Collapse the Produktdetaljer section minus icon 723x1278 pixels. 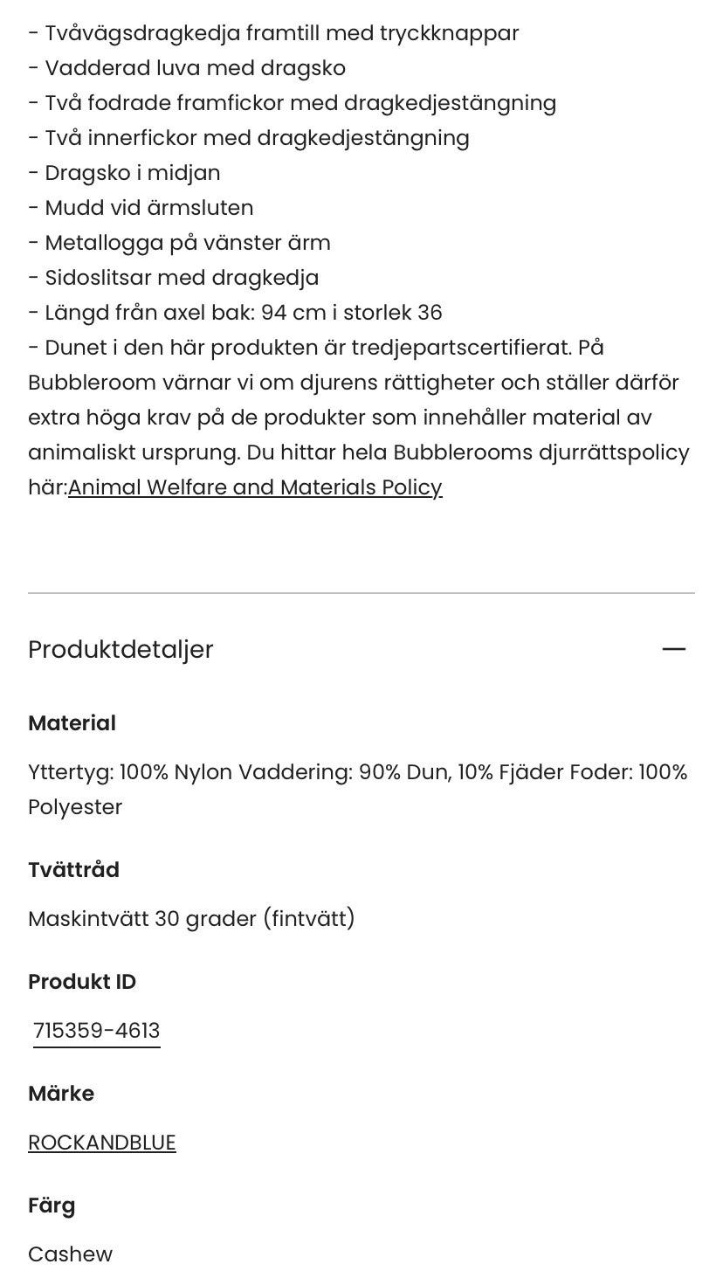(673, 649)
